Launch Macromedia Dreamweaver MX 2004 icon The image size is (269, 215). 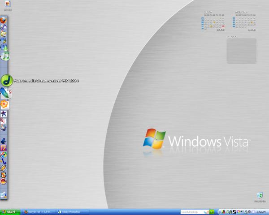click(7, 81)
